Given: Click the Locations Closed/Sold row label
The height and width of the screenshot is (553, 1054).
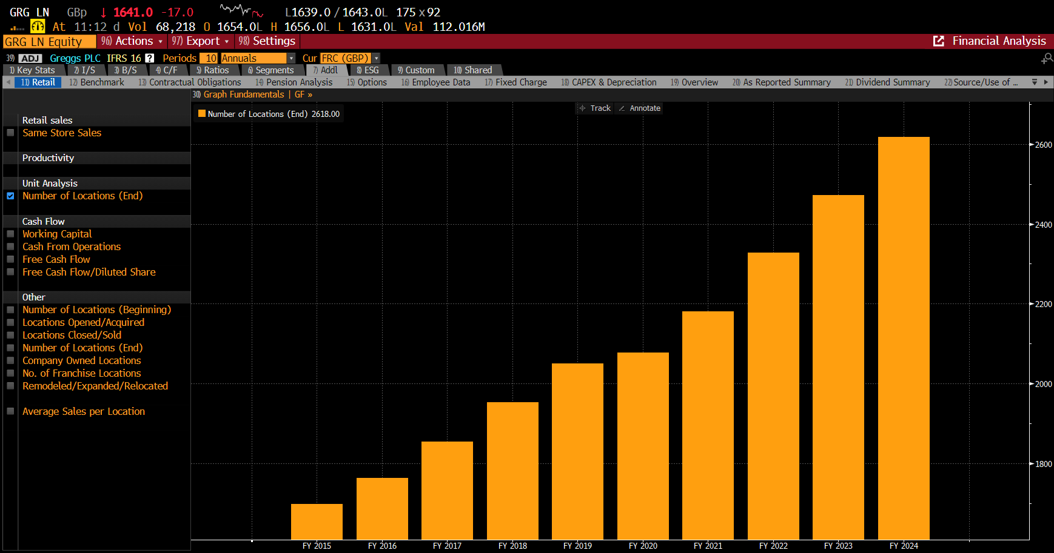Looking at the screenshot, I should click(72, 335).
